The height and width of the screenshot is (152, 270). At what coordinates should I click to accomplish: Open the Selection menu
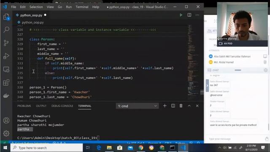tap(36, 7)
